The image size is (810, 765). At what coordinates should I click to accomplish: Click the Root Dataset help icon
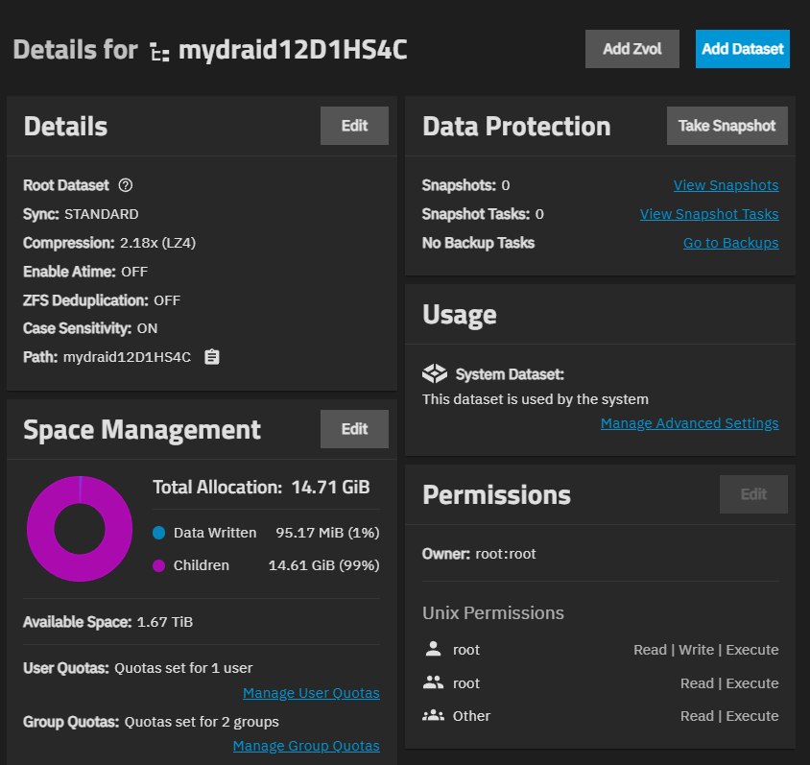pyautogui.click(x=125, y=185)
